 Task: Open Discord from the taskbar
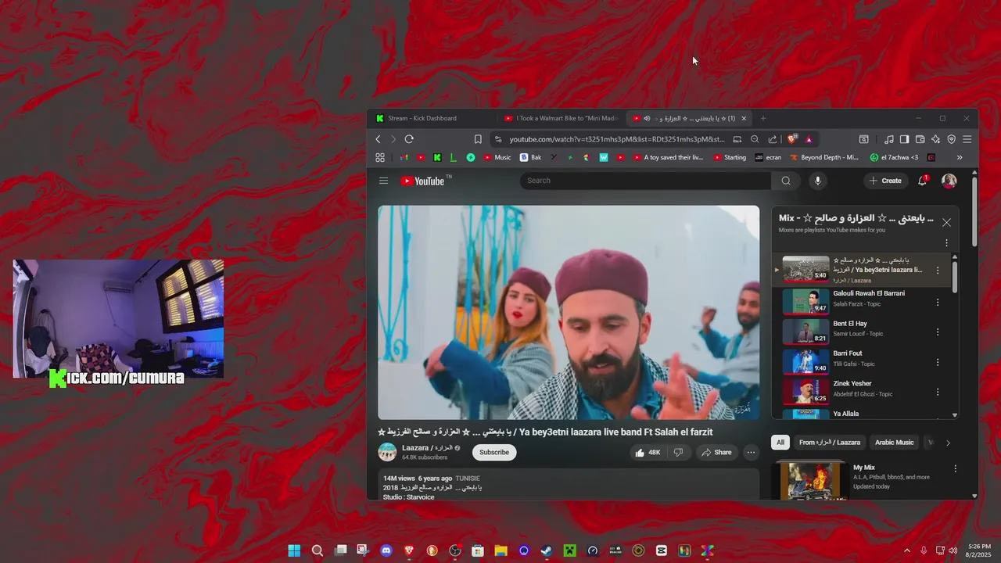386,550
